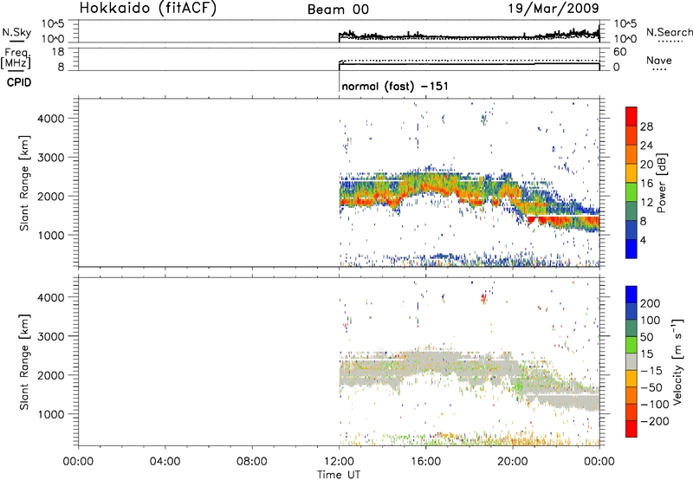Click the "Beam 00" heading
This screenshot has height=480, width=693.
(x=338, y=10)
